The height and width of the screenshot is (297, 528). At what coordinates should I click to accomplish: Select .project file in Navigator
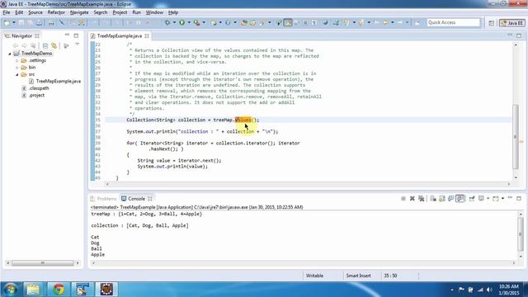(x=36, y=96)
